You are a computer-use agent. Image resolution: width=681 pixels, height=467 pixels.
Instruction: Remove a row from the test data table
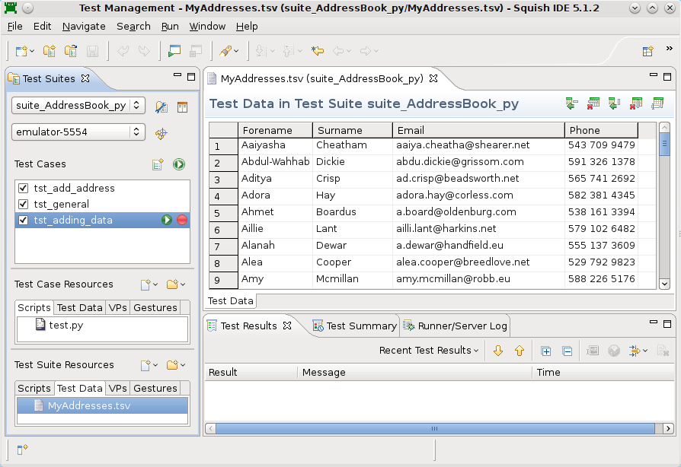pyautogui.click(x=594, y=103)
